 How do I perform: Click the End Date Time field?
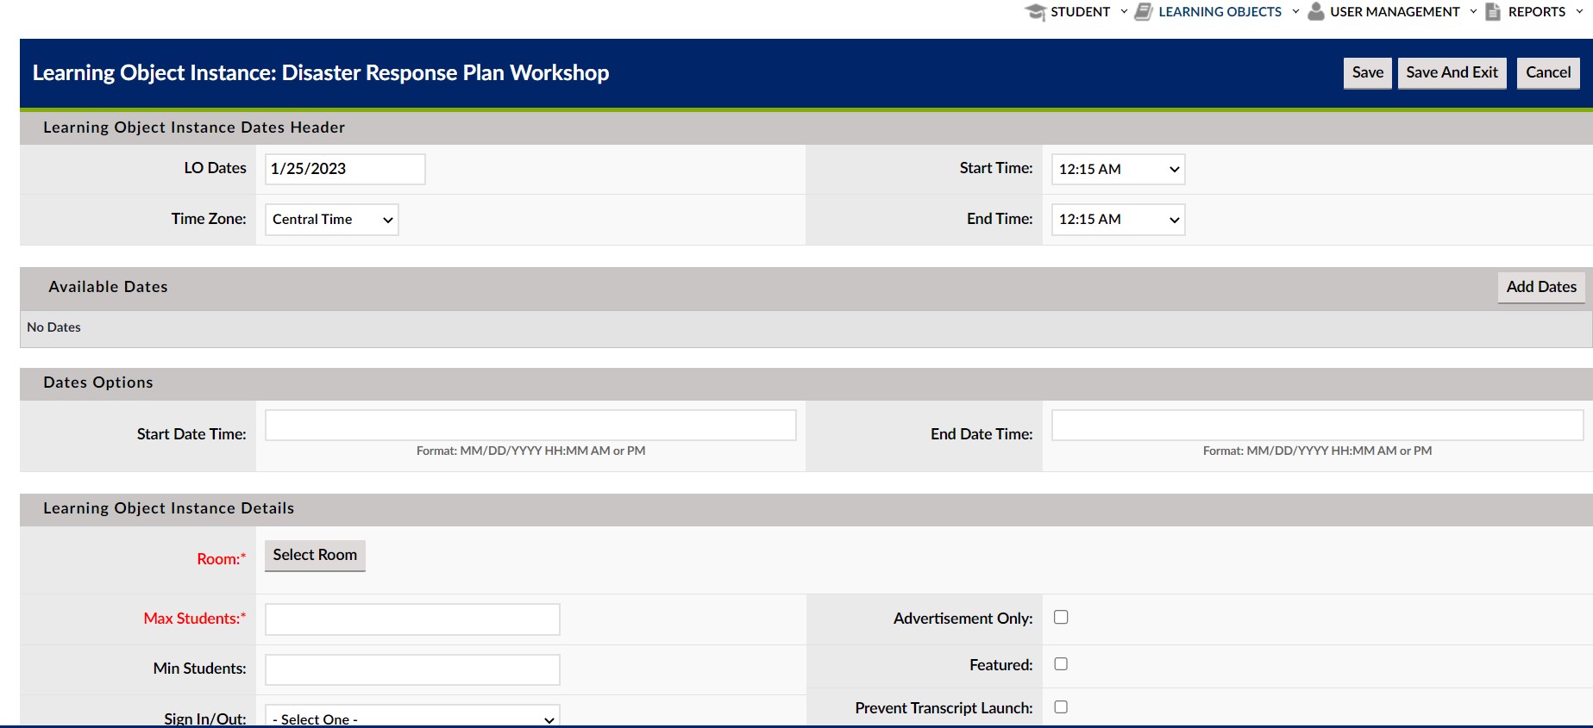(x=1317, y=425)
